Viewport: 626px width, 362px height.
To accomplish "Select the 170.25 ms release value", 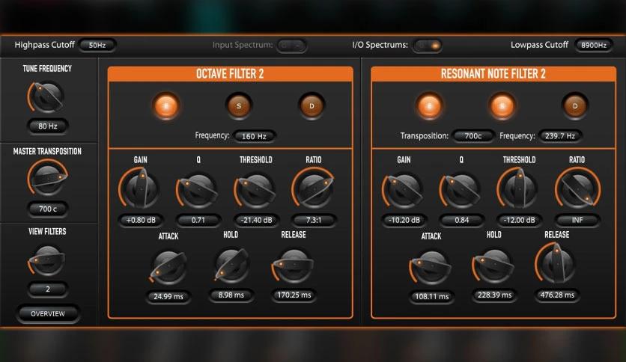I will (294, 295).
